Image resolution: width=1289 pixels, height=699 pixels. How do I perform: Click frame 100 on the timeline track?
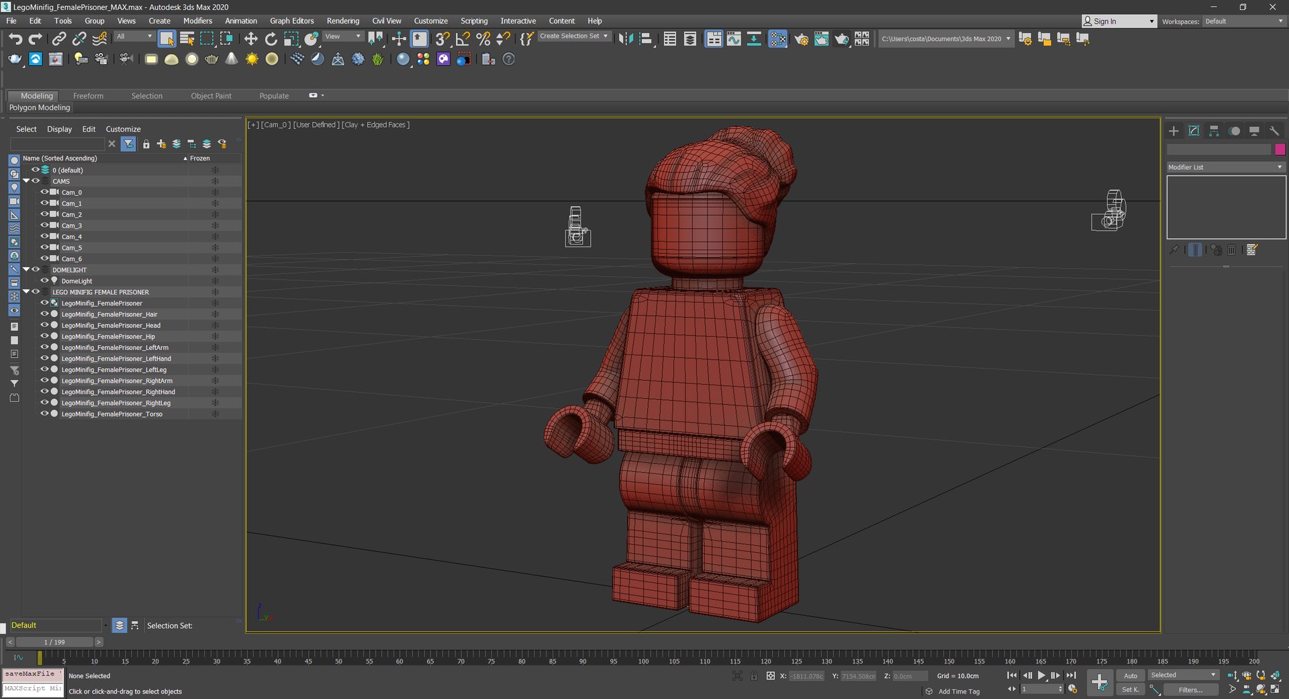click(x=643, y=661)
